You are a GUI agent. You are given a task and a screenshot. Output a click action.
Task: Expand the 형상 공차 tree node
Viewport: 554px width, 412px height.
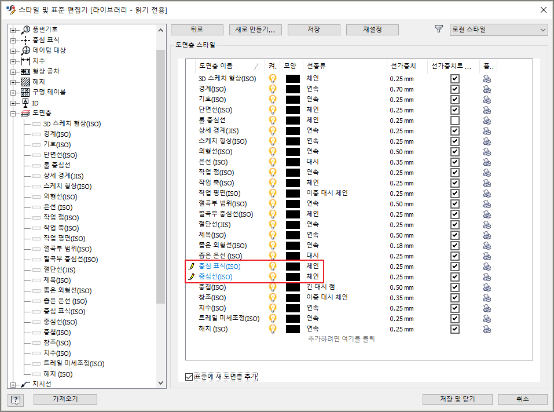[x=13, y=72]
